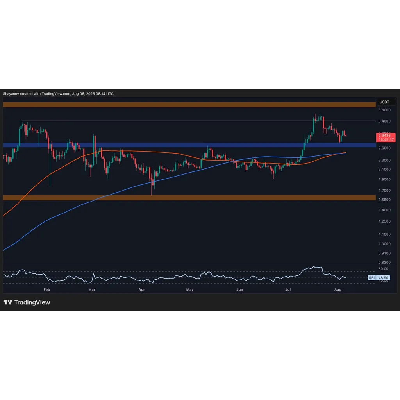Click the Aug date axis label

tap(338, 289)
